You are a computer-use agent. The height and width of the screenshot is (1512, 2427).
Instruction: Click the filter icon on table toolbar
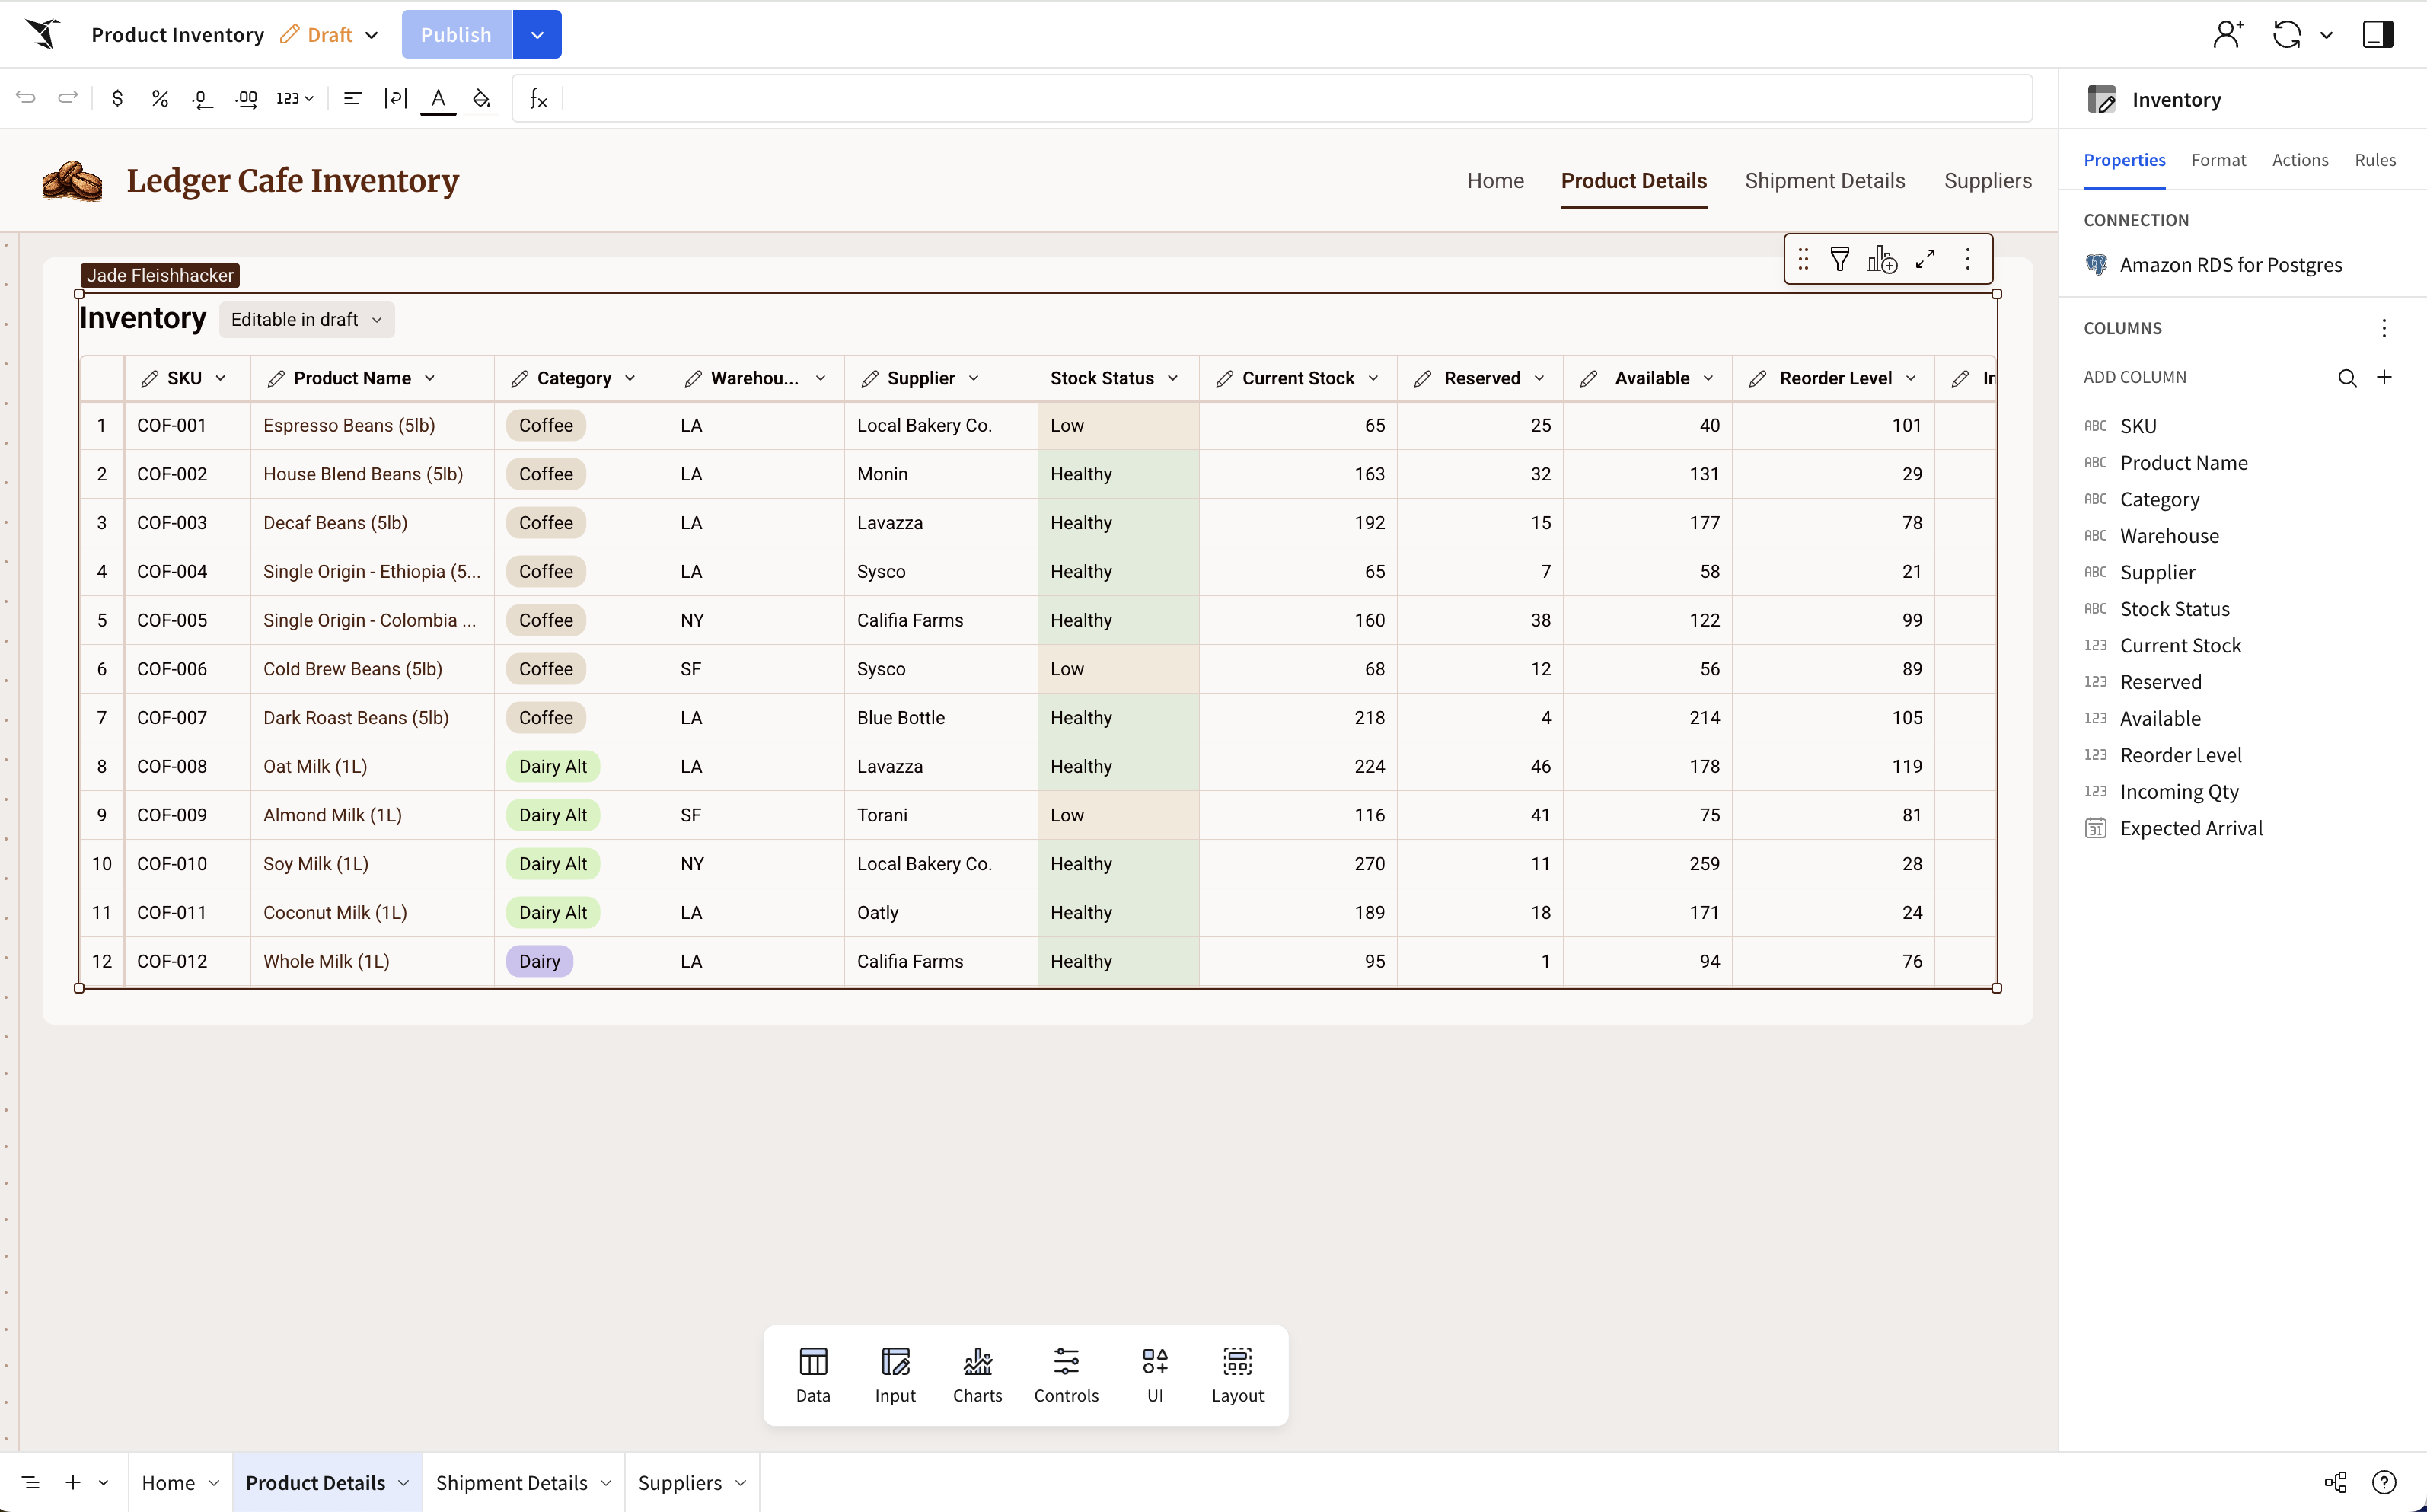tap(1839, 259)
